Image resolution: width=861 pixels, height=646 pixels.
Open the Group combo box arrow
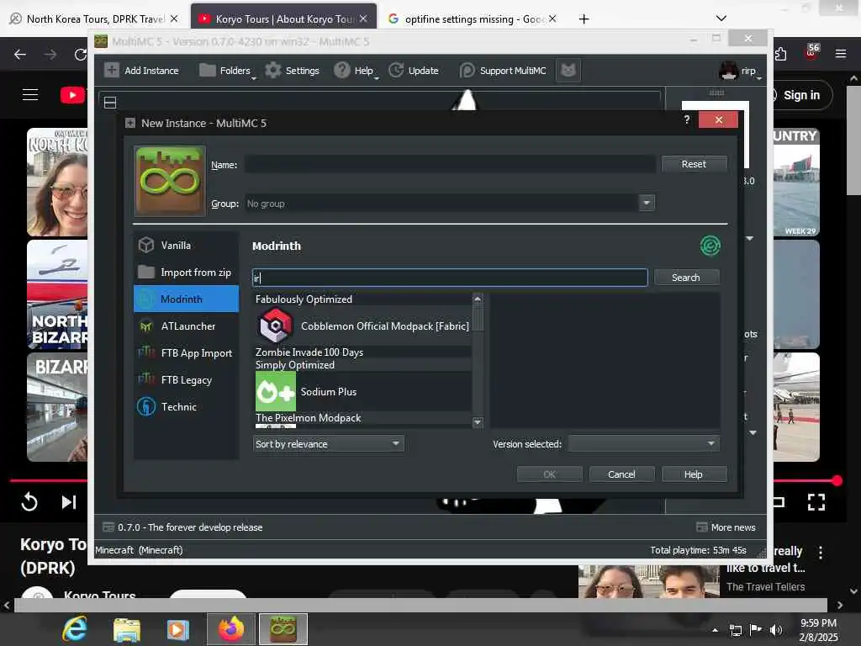tap(647, 204)
